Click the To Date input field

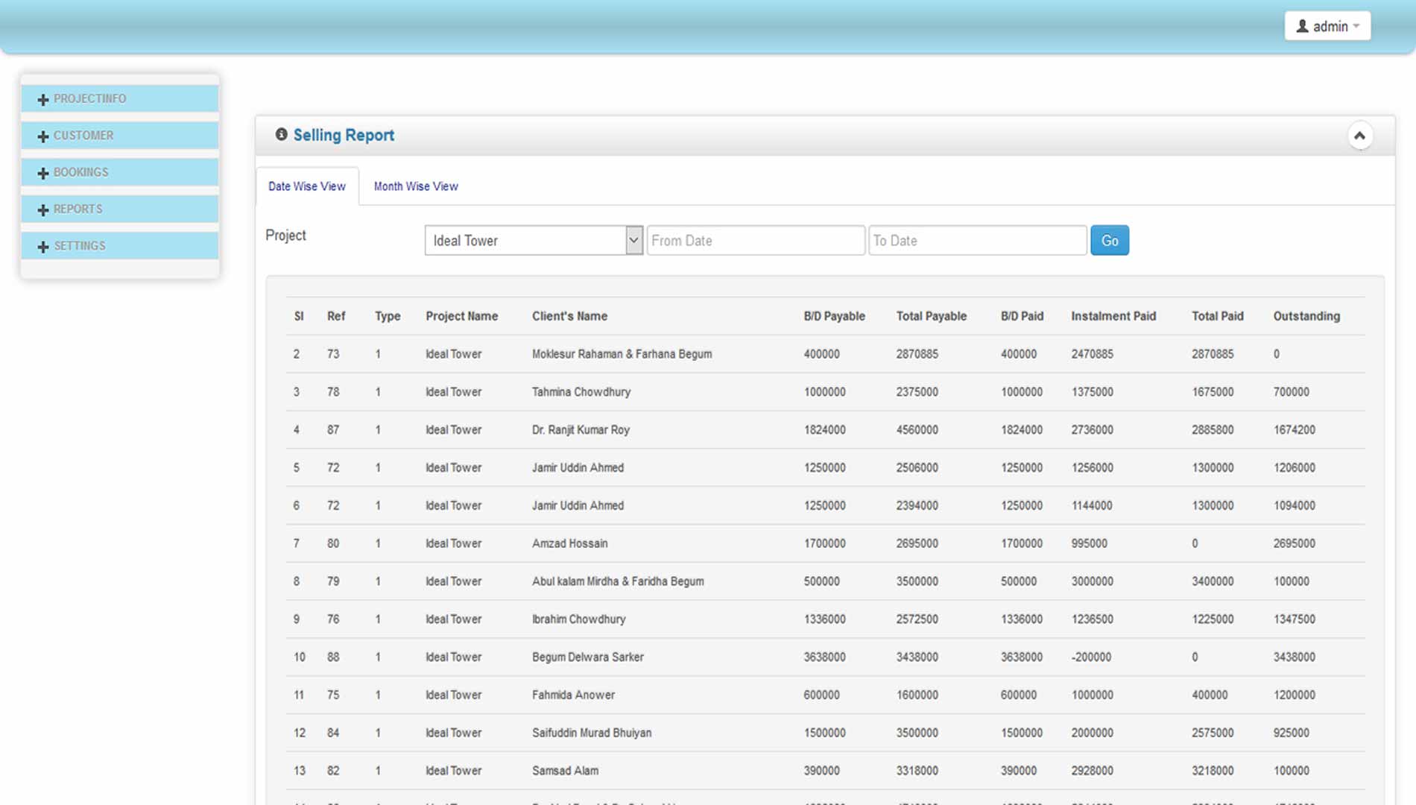click(x=977, y=240)
